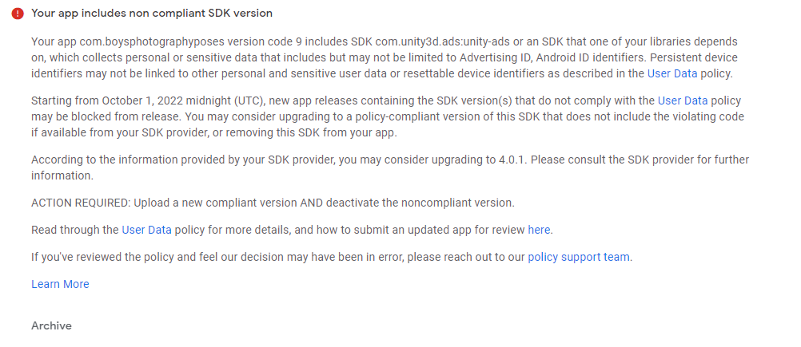Open User Data link after 'Read through the'
Viewport: 801px width, 347px height.
coord(146,230)
